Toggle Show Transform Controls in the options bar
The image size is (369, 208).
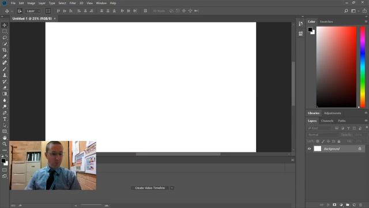(48, 11)
